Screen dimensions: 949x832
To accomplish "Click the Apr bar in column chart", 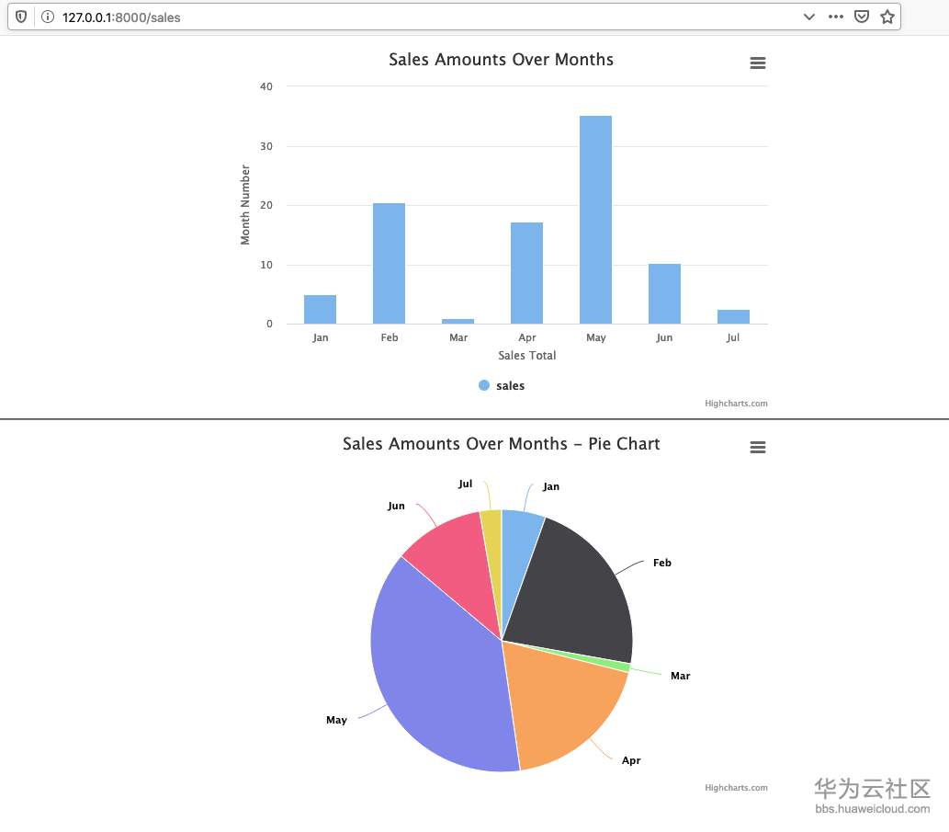I will pyautogui.click(x=526, y=273).
